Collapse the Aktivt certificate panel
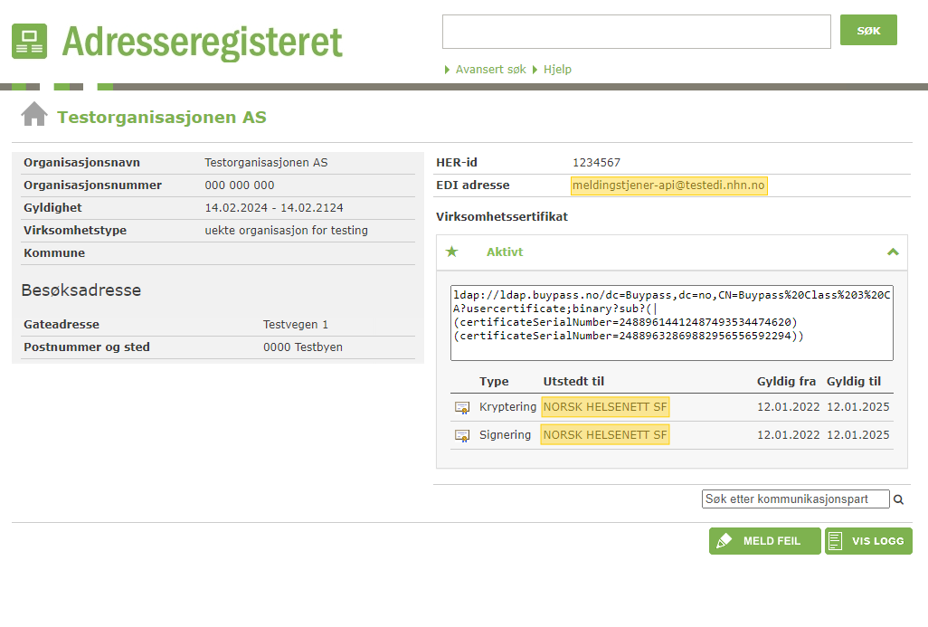 coord(893,252)
